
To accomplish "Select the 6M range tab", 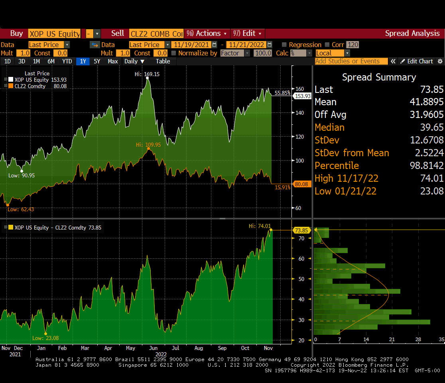I will pyautogui.click(x=51, y=61).
